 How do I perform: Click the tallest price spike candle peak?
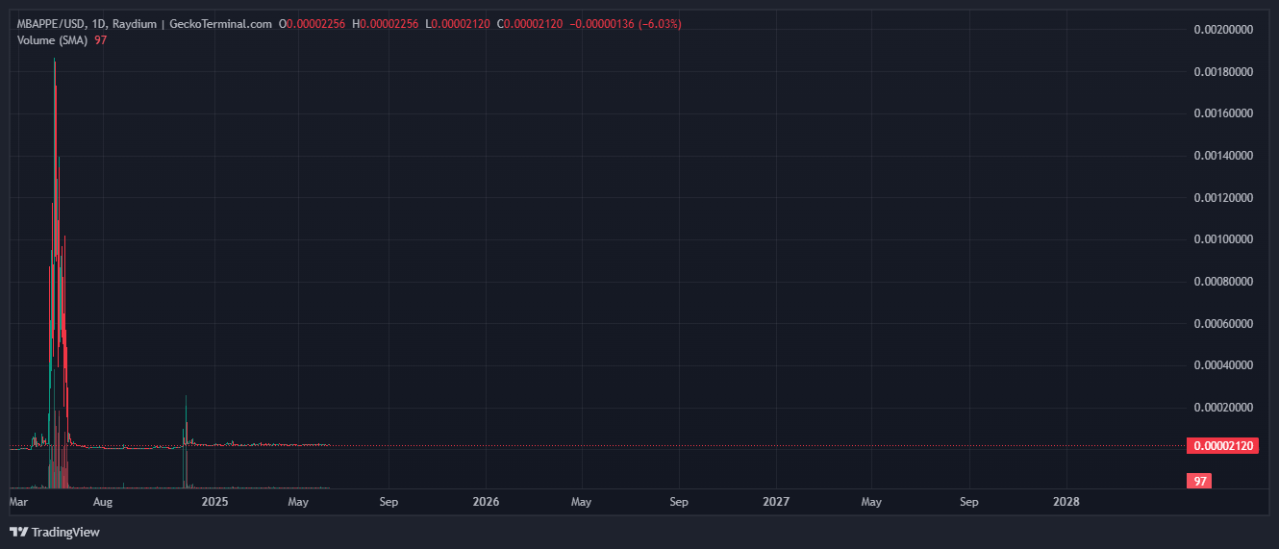click(55, 62)
